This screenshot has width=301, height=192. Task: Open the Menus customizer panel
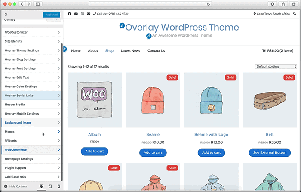click(31, 132)
